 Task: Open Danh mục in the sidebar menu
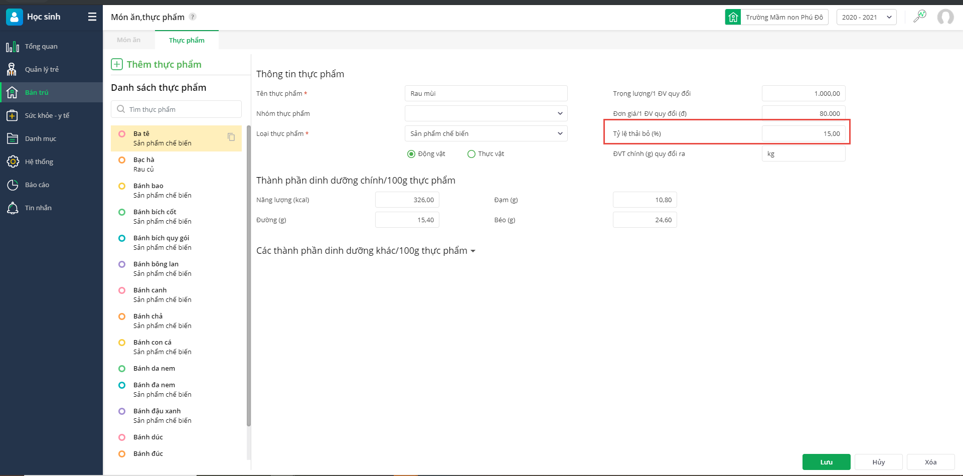(x=41, y=139)
